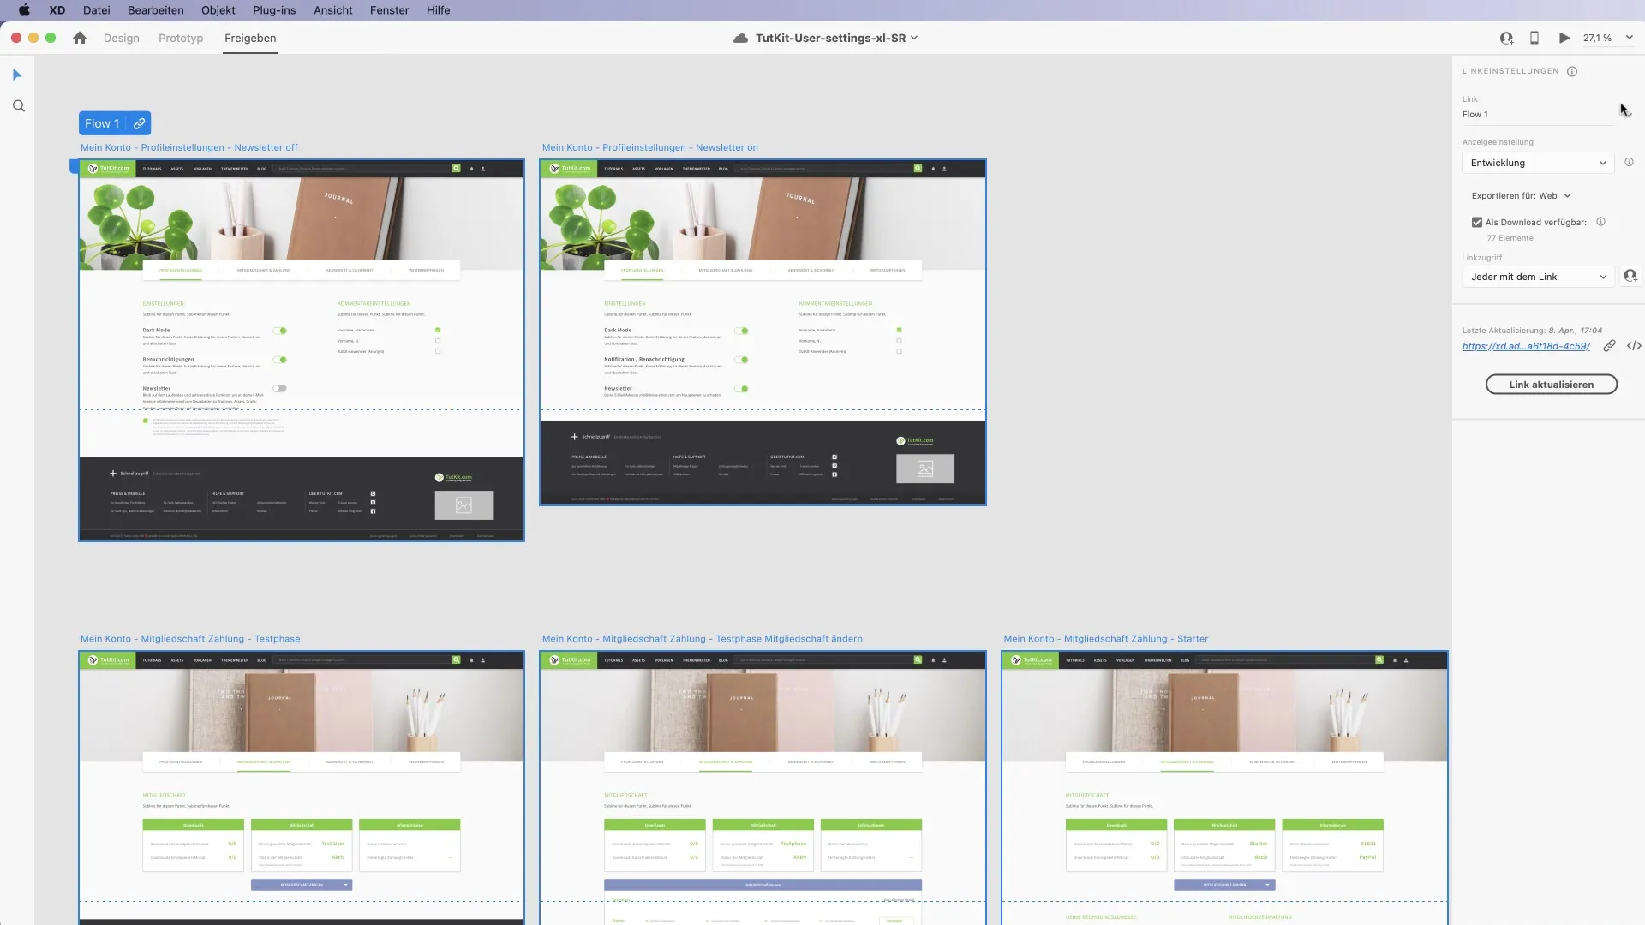The height and width of the screenshot is (925, 1645).
Task: Open the Plug-ins menu
Action: (274, 10)
